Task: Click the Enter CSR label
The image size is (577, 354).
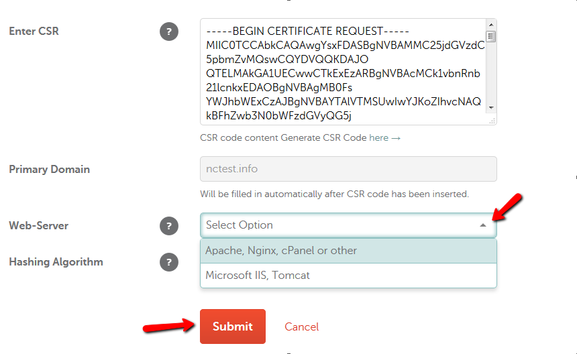Action: click(34, 32)
